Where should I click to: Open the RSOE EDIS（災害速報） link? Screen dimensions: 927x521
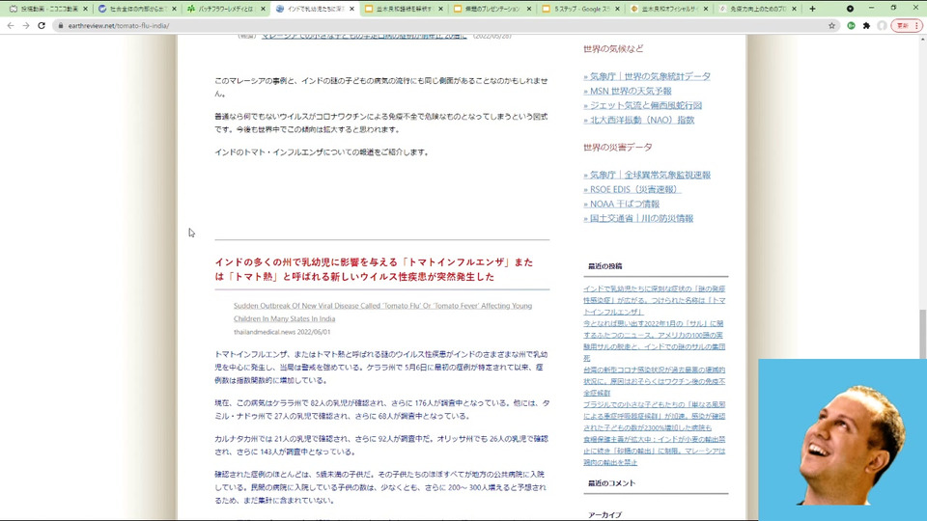(632, 190)
